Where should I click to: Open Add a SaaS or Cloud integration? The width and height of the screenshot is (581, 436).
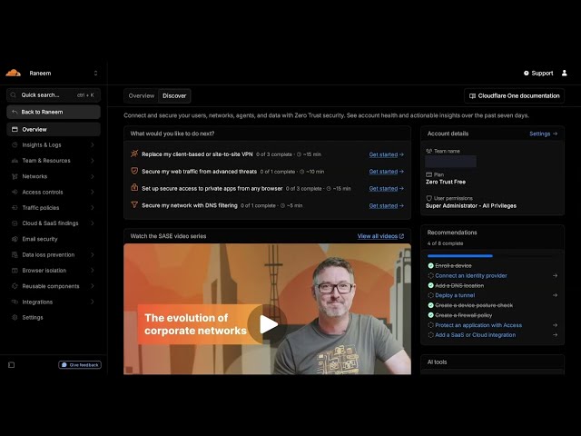tap(475, 335)
